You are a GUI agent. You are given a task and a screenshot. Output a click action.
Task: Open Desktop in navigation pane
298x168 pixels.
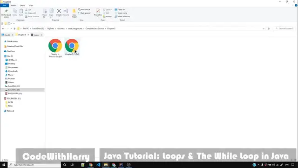tap(12, 63)
